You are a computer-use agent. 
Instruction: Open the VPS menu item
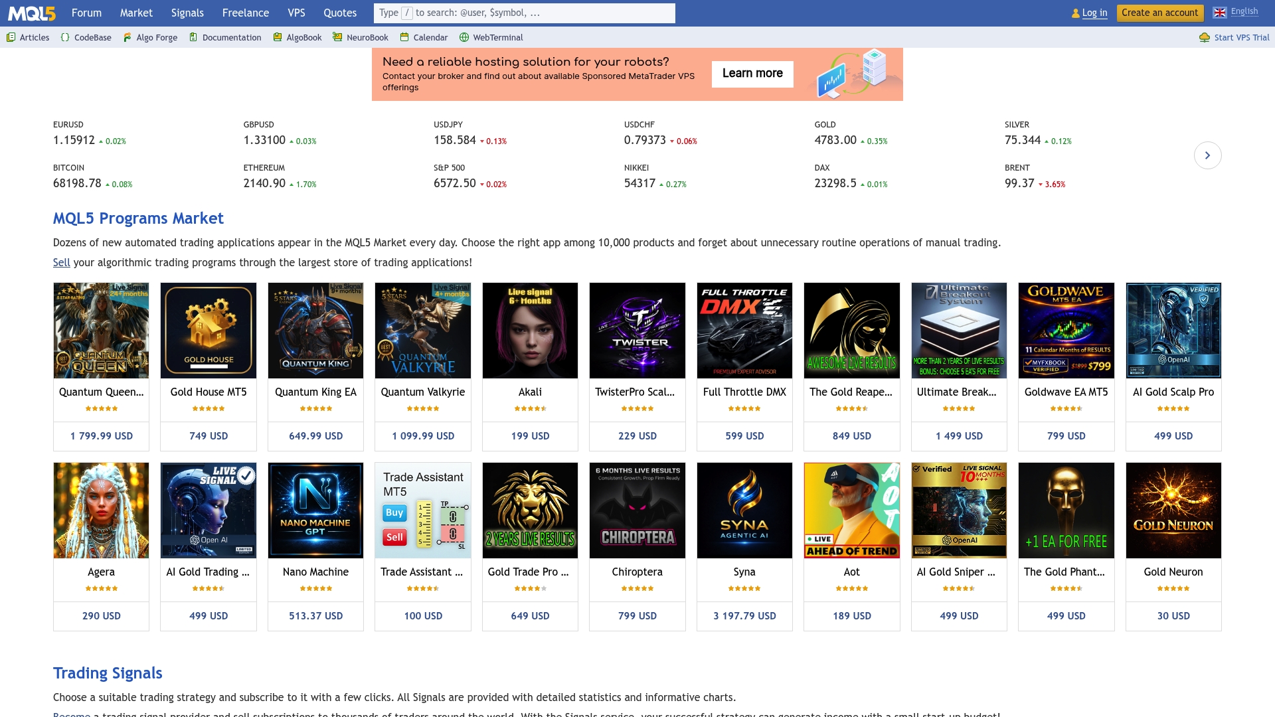(x=296, y=13)
